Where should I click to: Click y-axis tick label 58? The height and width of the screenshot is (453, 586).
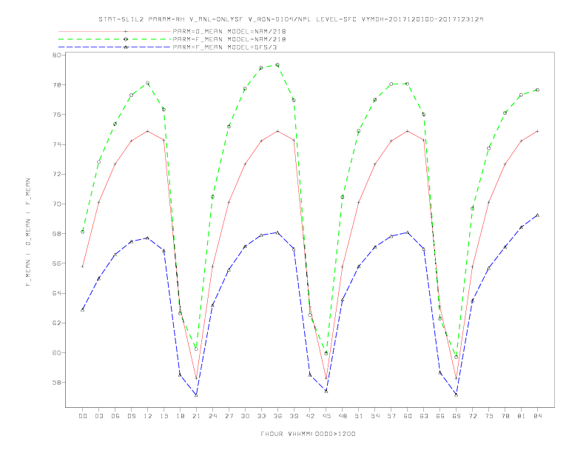tap(56, 383)
